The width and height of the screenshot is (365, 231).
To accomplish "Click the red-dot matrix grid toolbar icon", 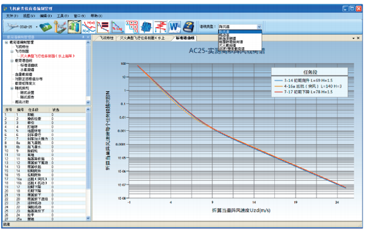I will [132, 26].
